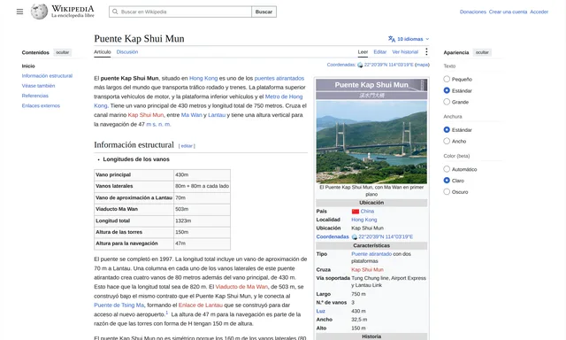Click the Wikipedia globe logo

click(x=39, y=12)
